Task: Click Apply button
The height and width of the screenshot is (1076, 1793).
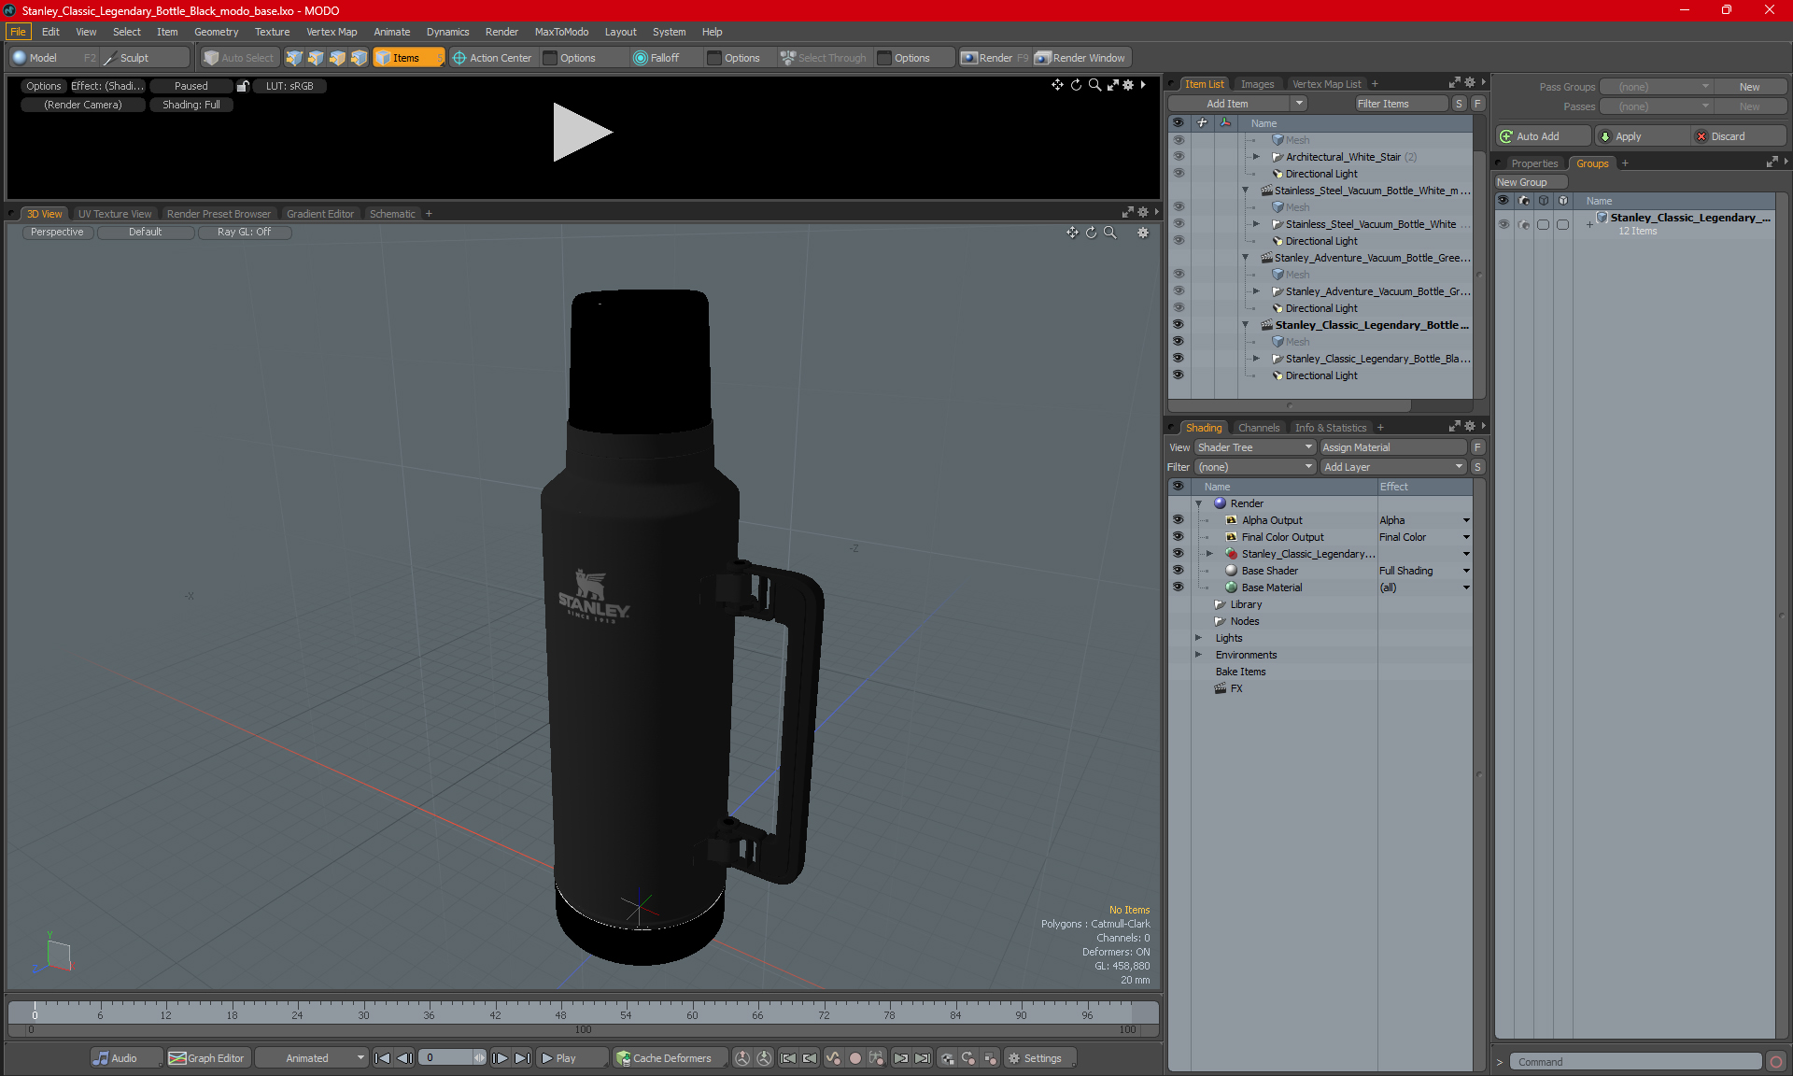Action: 1643,136
